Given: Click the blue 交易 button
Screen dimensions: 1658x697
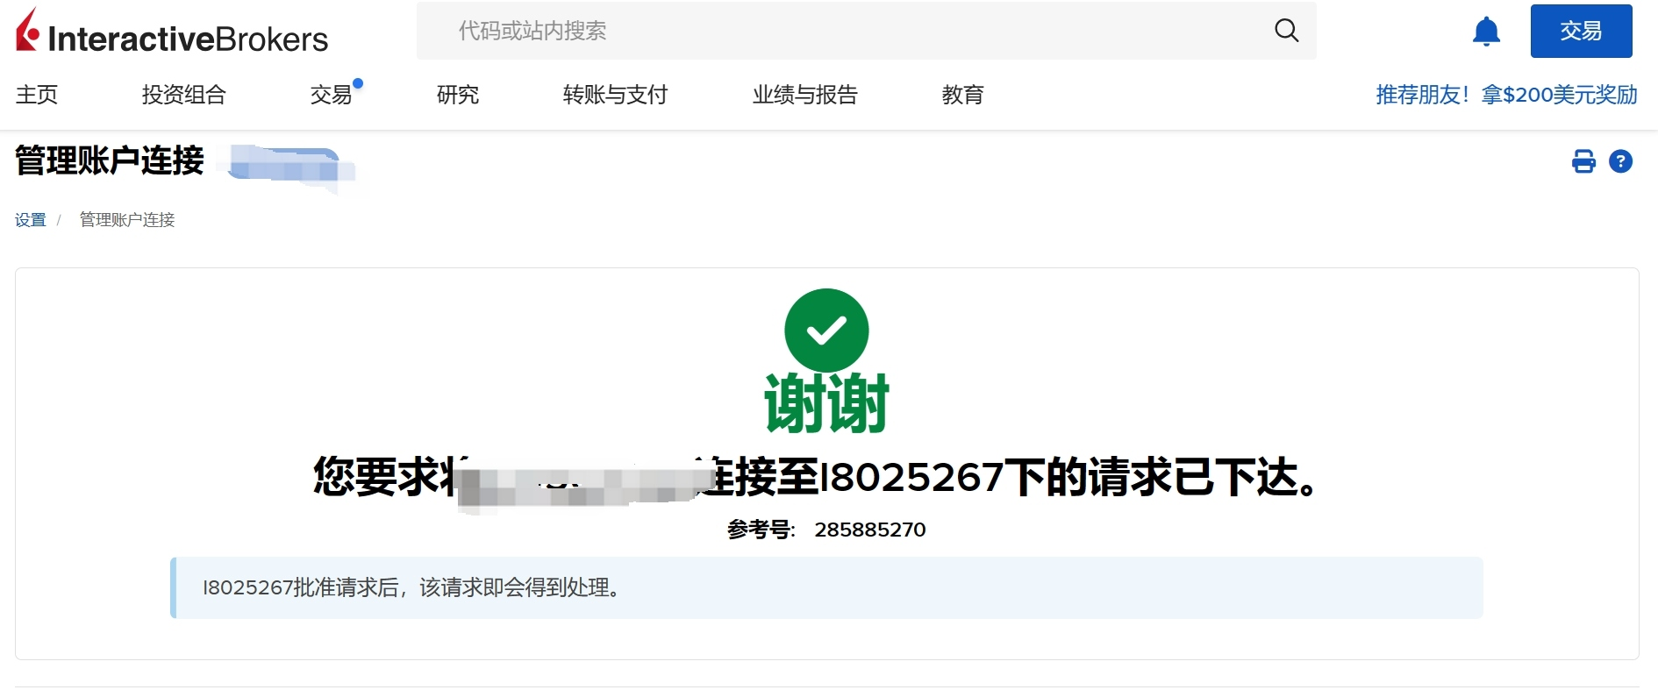Looking at the screenshot, I should [x=1581, y=32].
